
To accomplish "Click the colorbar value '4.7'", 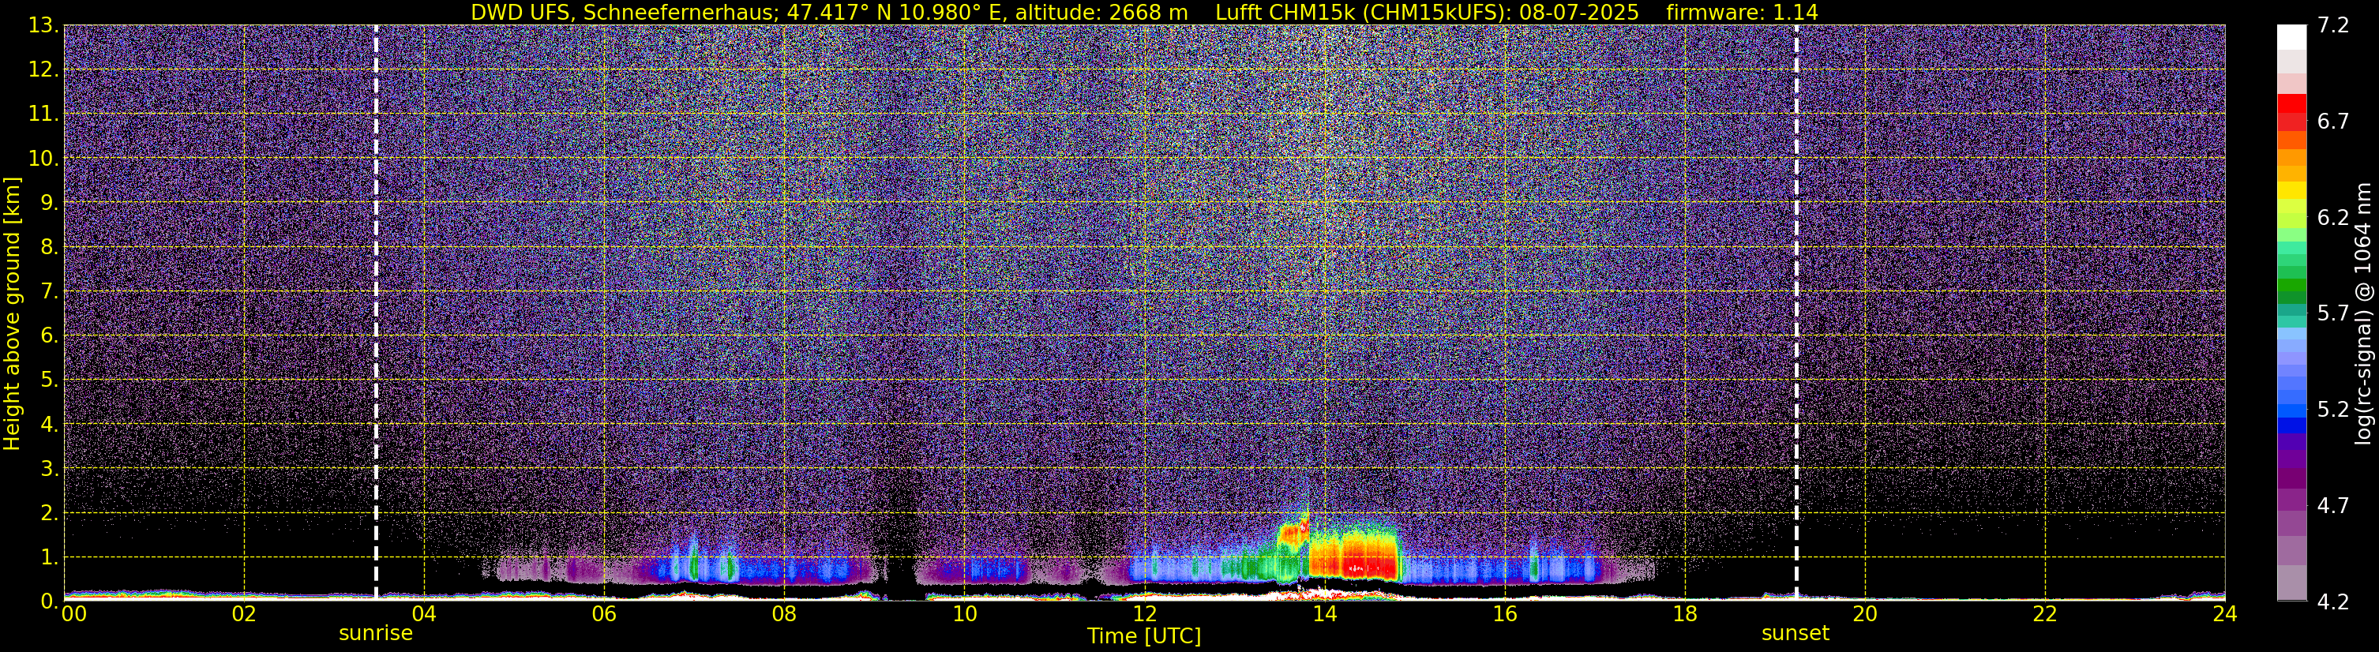I will click(2333, 506).
